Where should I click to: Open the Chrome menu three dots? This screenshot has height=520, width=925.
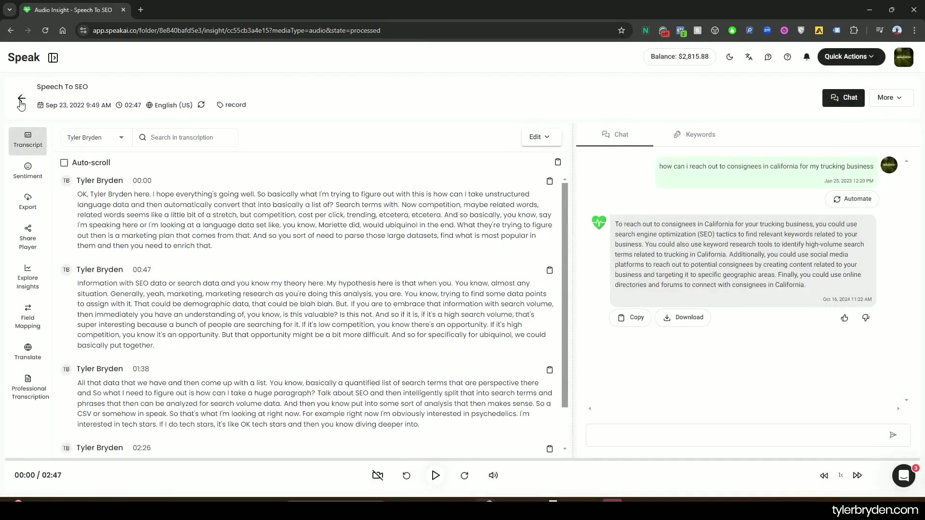click(x=914, y=30)
